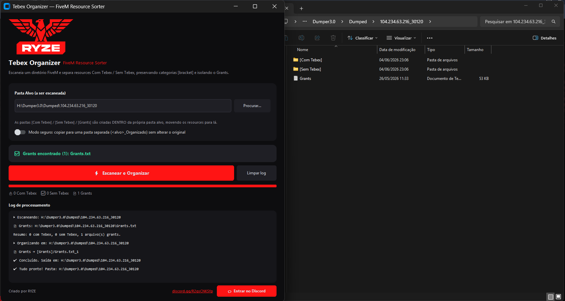Click the red progress bar

coord(143,186)
